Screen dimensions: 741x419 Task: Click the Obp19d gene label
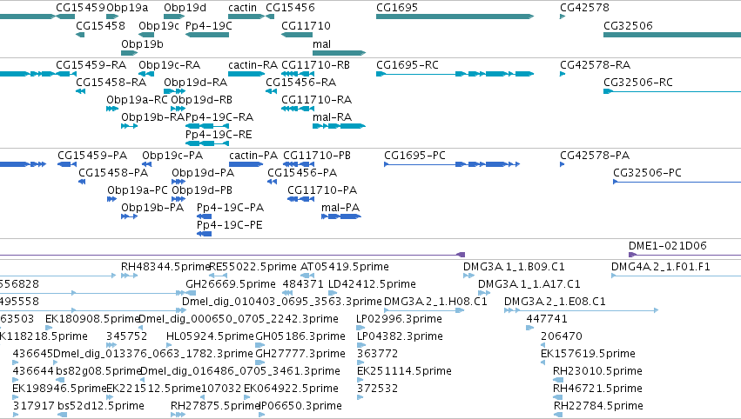[185, 8]
